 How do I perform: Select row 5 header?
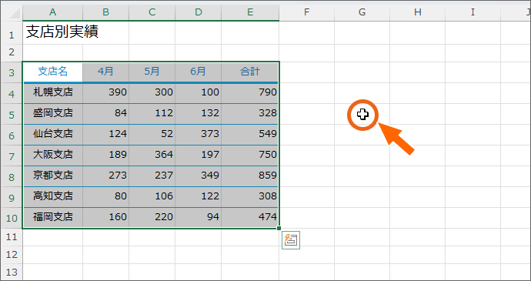[x=12, y=114]
